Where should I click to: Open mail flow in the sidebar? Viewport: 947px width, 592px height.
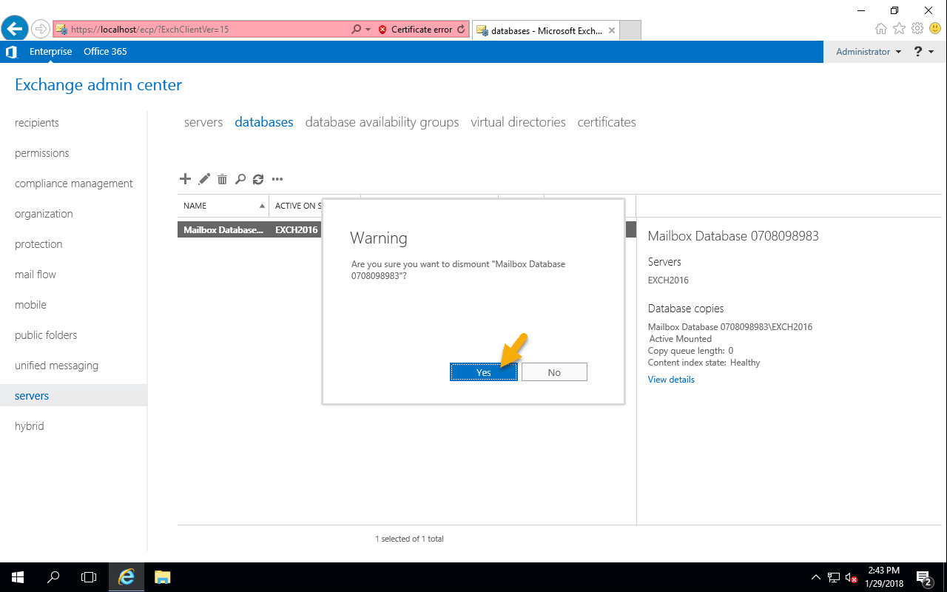click(36, 275)
